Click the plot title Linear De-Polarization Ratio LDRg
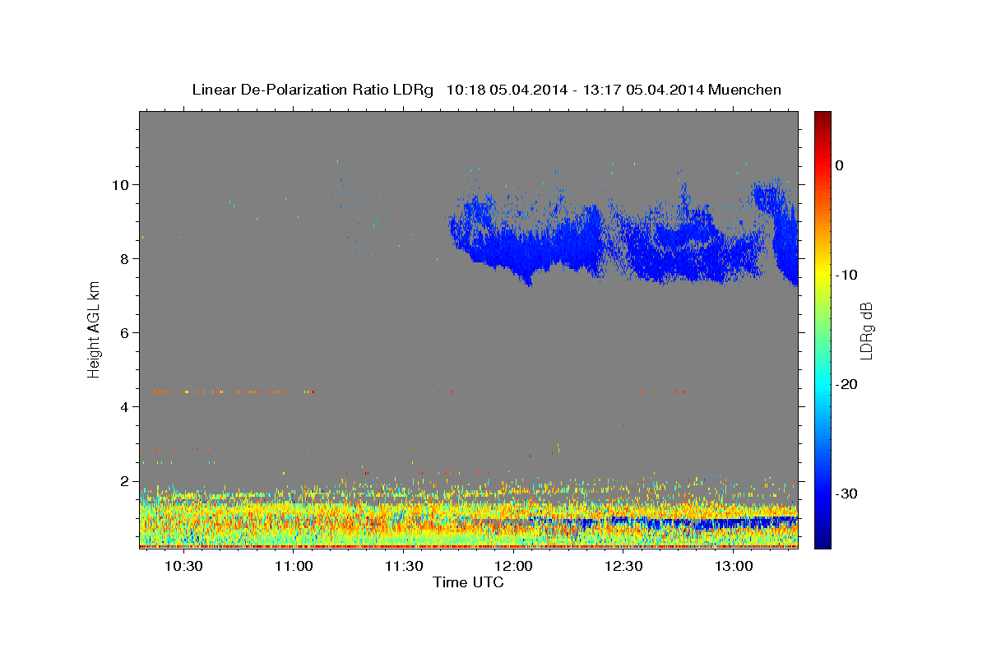 click(313, 90)
